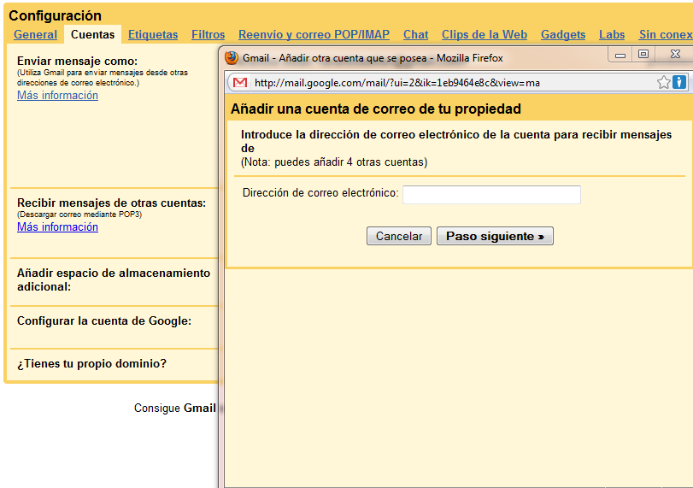Open the Clips de la Web tab
Image resolution: width=693 pixels, height=488 pixels.
pos(484,35)
